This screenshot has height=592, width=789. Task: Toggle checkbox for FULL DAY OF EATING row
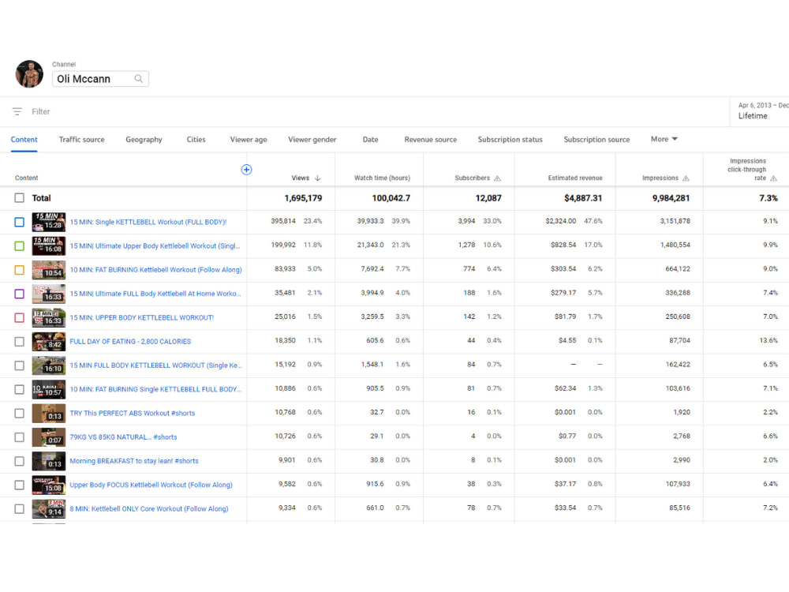coord(19,341)
